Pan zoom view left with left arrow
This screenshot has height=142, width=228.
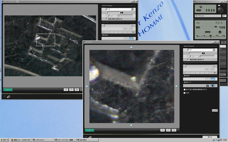(x=87, y=86)
